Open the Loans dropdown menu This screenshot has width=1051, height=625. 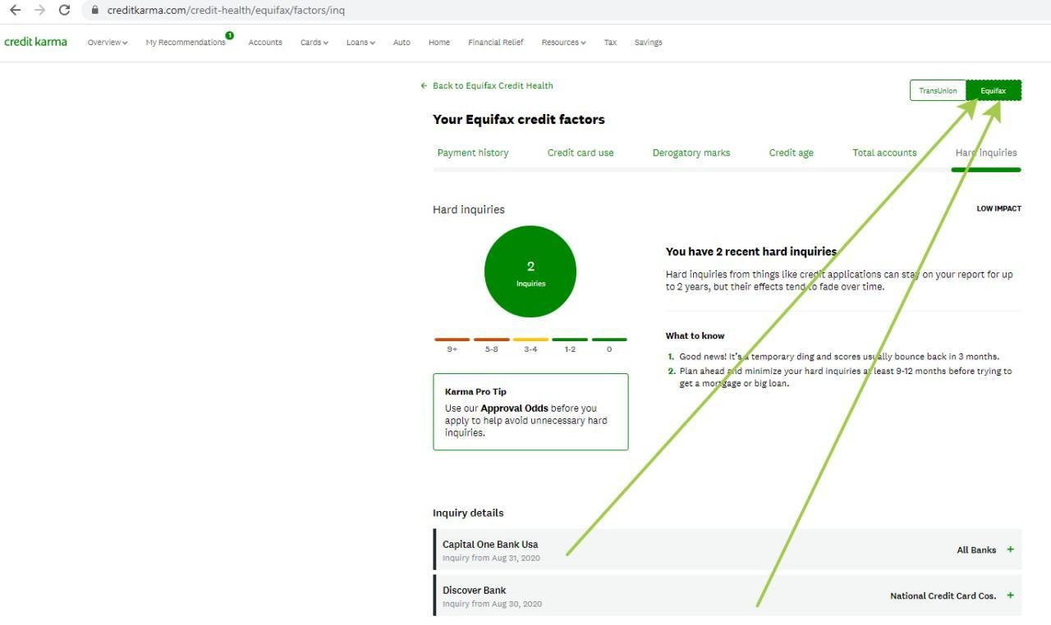360,43
